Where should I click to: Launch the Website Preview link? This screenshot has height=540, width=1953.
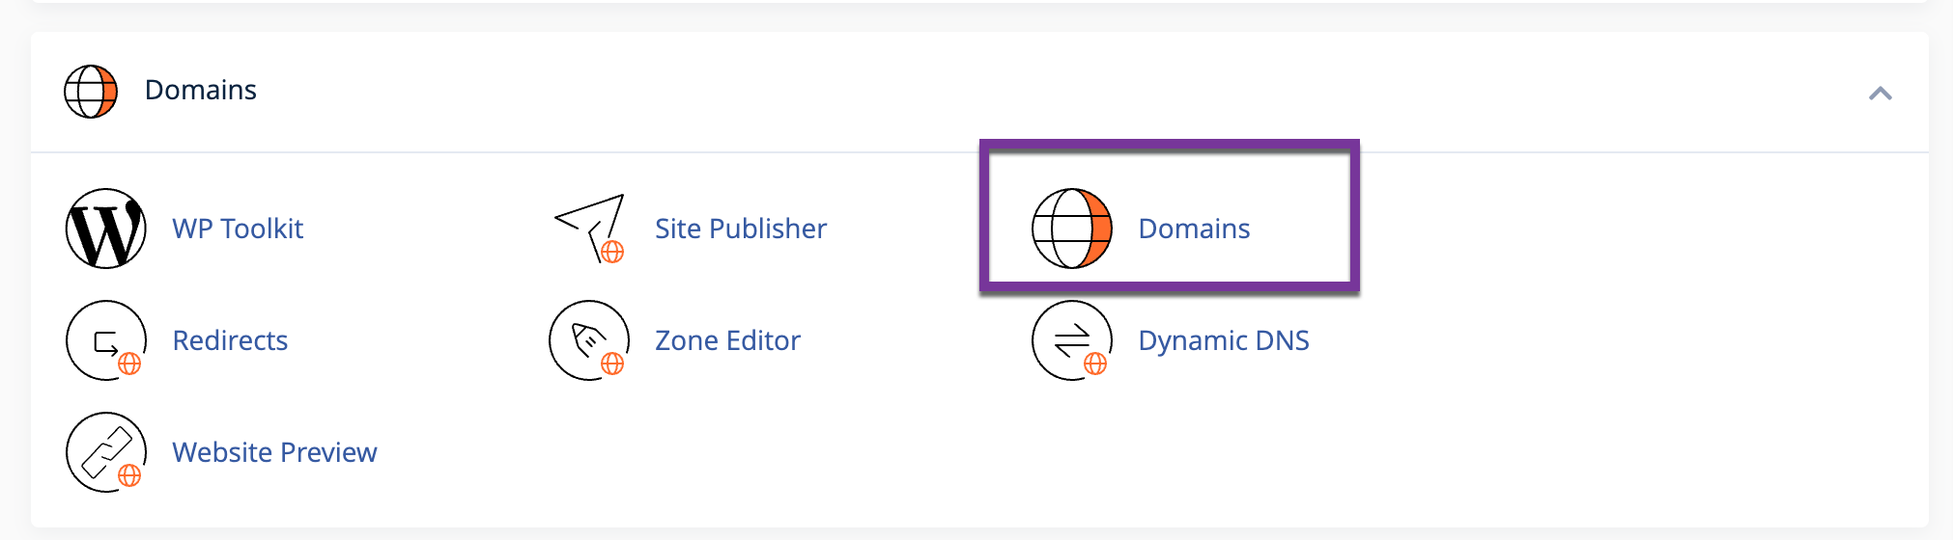click(274, 452)
